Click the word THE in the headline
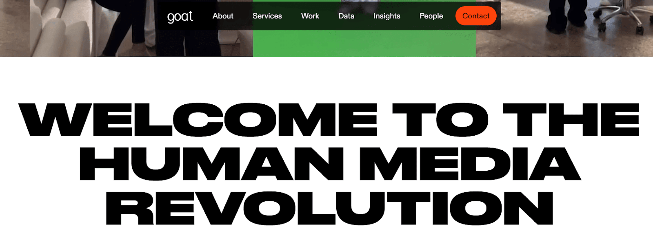This screenshot has width=653, height=242. (571, 119)
